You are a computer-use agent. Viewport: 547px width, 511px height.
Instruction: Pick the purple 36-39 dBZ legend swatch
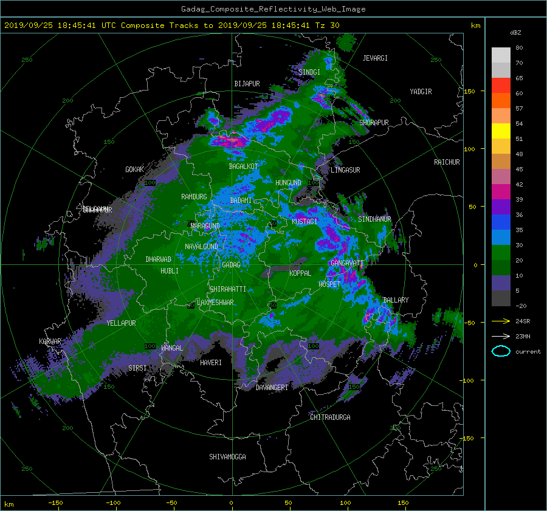501,207
